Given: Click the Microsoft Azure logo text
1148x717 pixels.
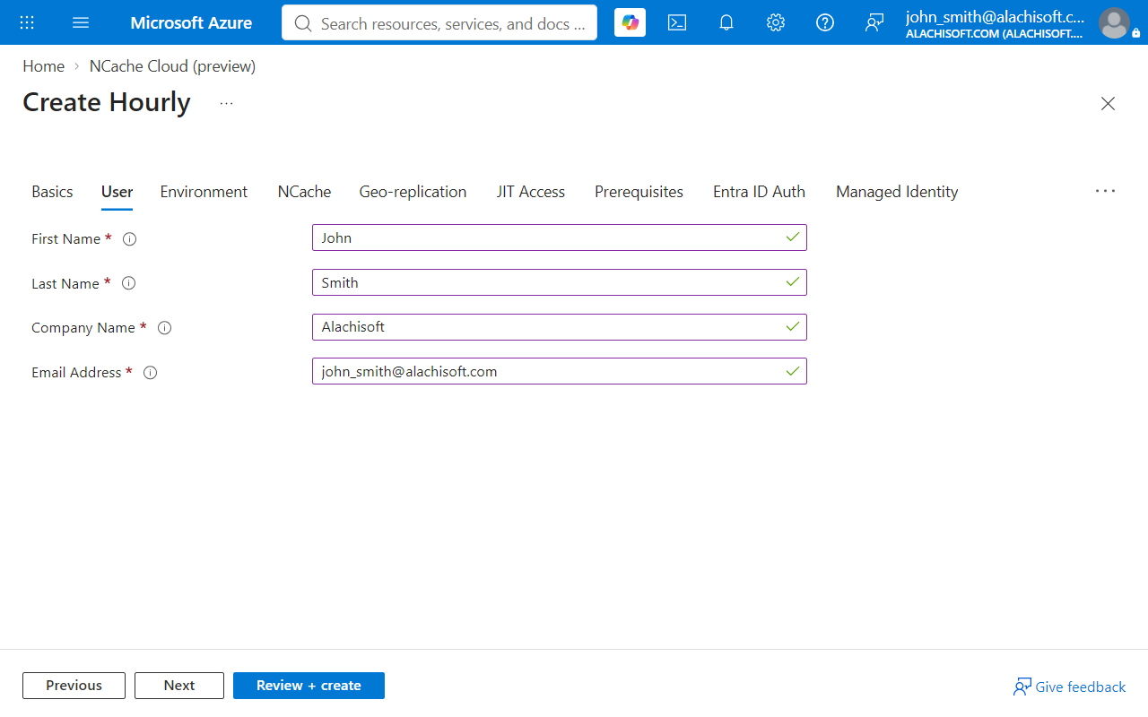Looking at the screenshot, I should pyautogui.click(x=191, y=22).
